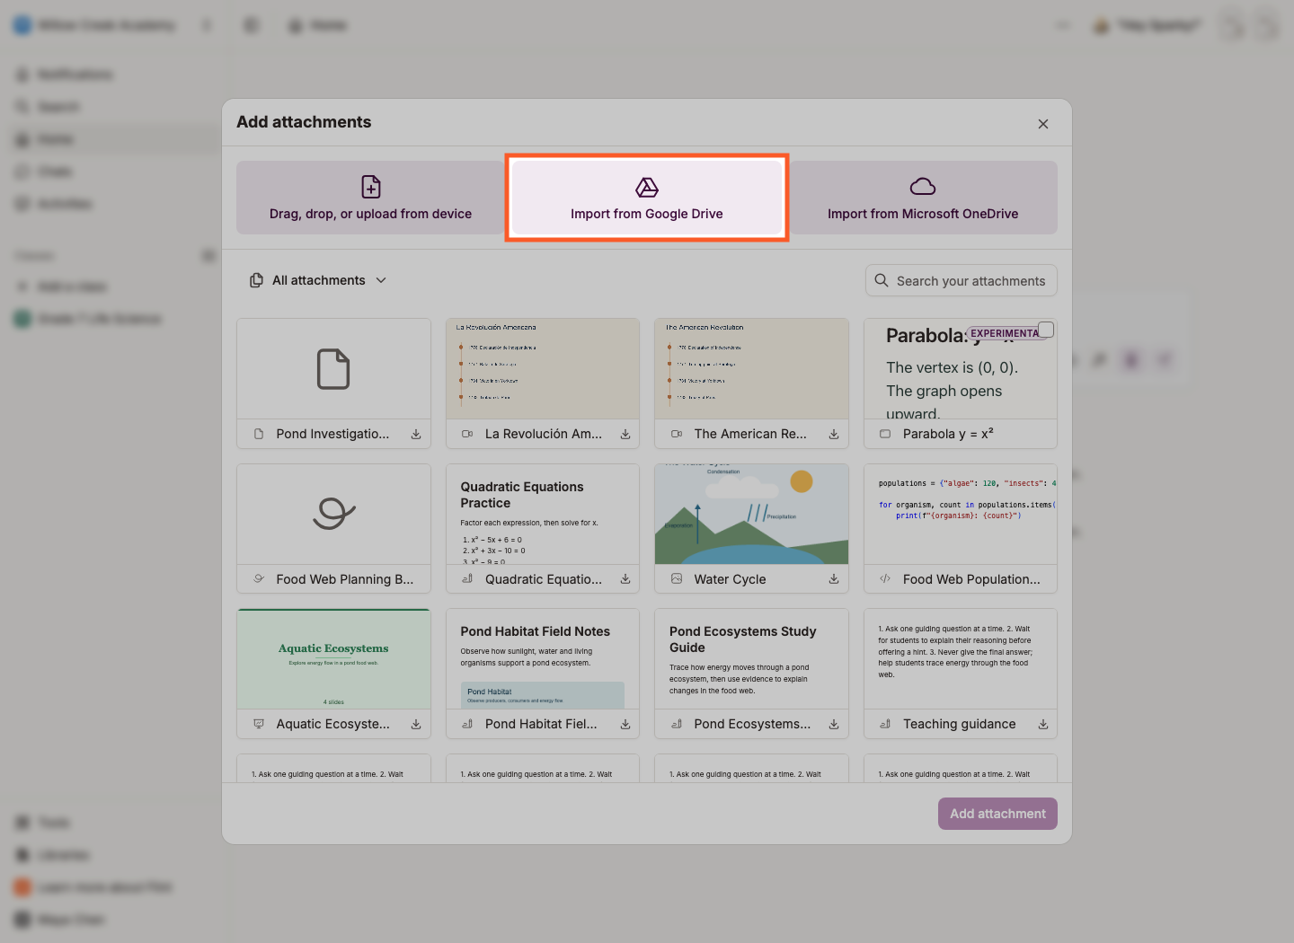Viewport: 1294px width, 943px height.
Task: Click the magnifier icon in search box
Action: (882, 280)
